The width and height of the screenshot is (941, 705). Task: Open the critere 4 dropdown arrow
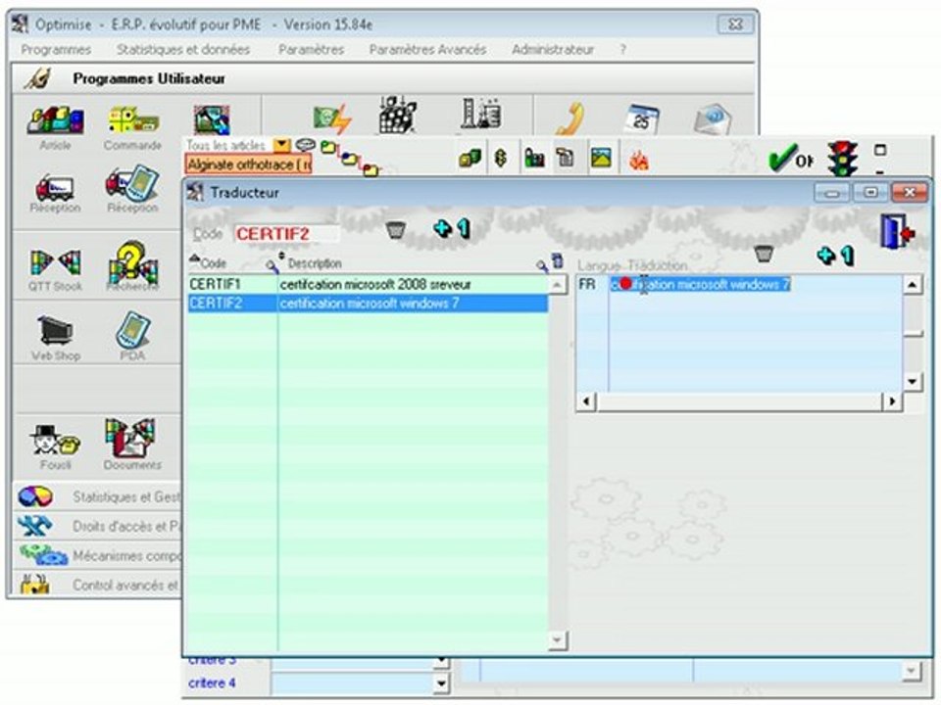click(442, 682)
